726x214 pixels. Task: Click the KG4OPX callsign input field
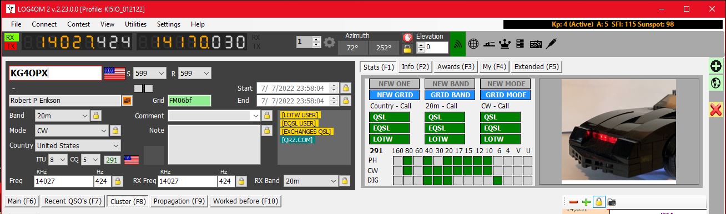click(55, 74)
